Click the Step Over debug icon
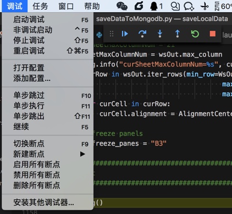This screenshot has width=232, height=214. click(x=142, y=34)
